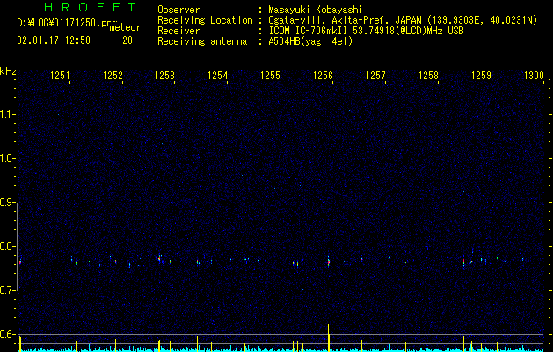Click the Receiving antenna label
Viewport: 553px width, 352px height.
coord(202,41)
